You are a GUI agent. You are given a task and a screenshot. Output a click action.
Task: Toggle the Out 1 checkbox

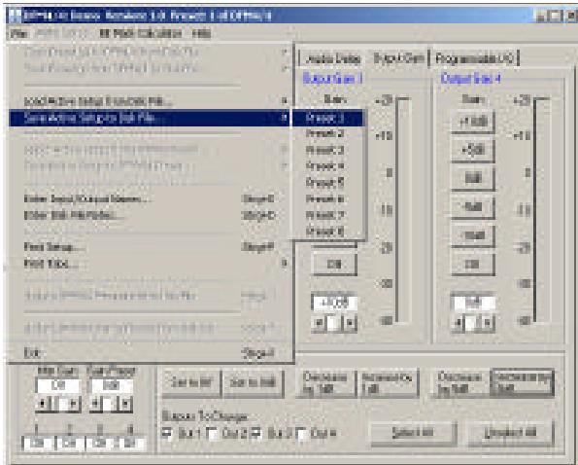tap(167, 433)
